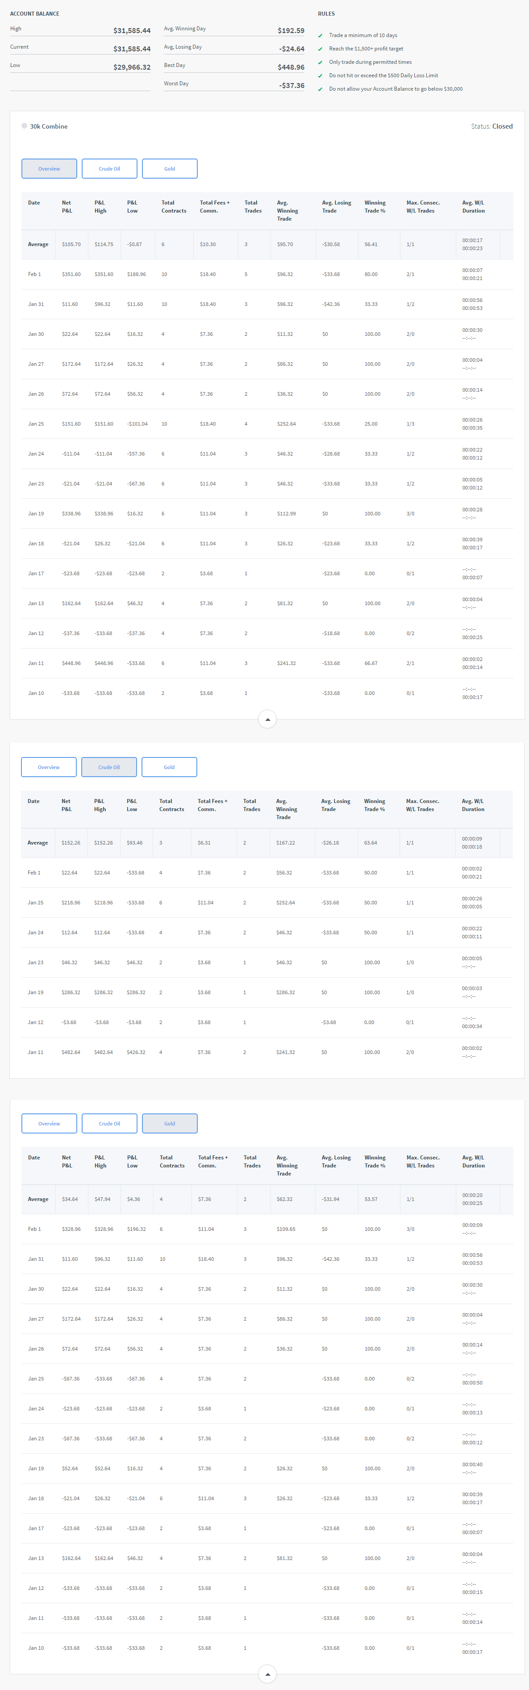The image size is (529, 1690).
Task: Click the Avg. Winning Day value $192.59
Action: tap(291, 31)
